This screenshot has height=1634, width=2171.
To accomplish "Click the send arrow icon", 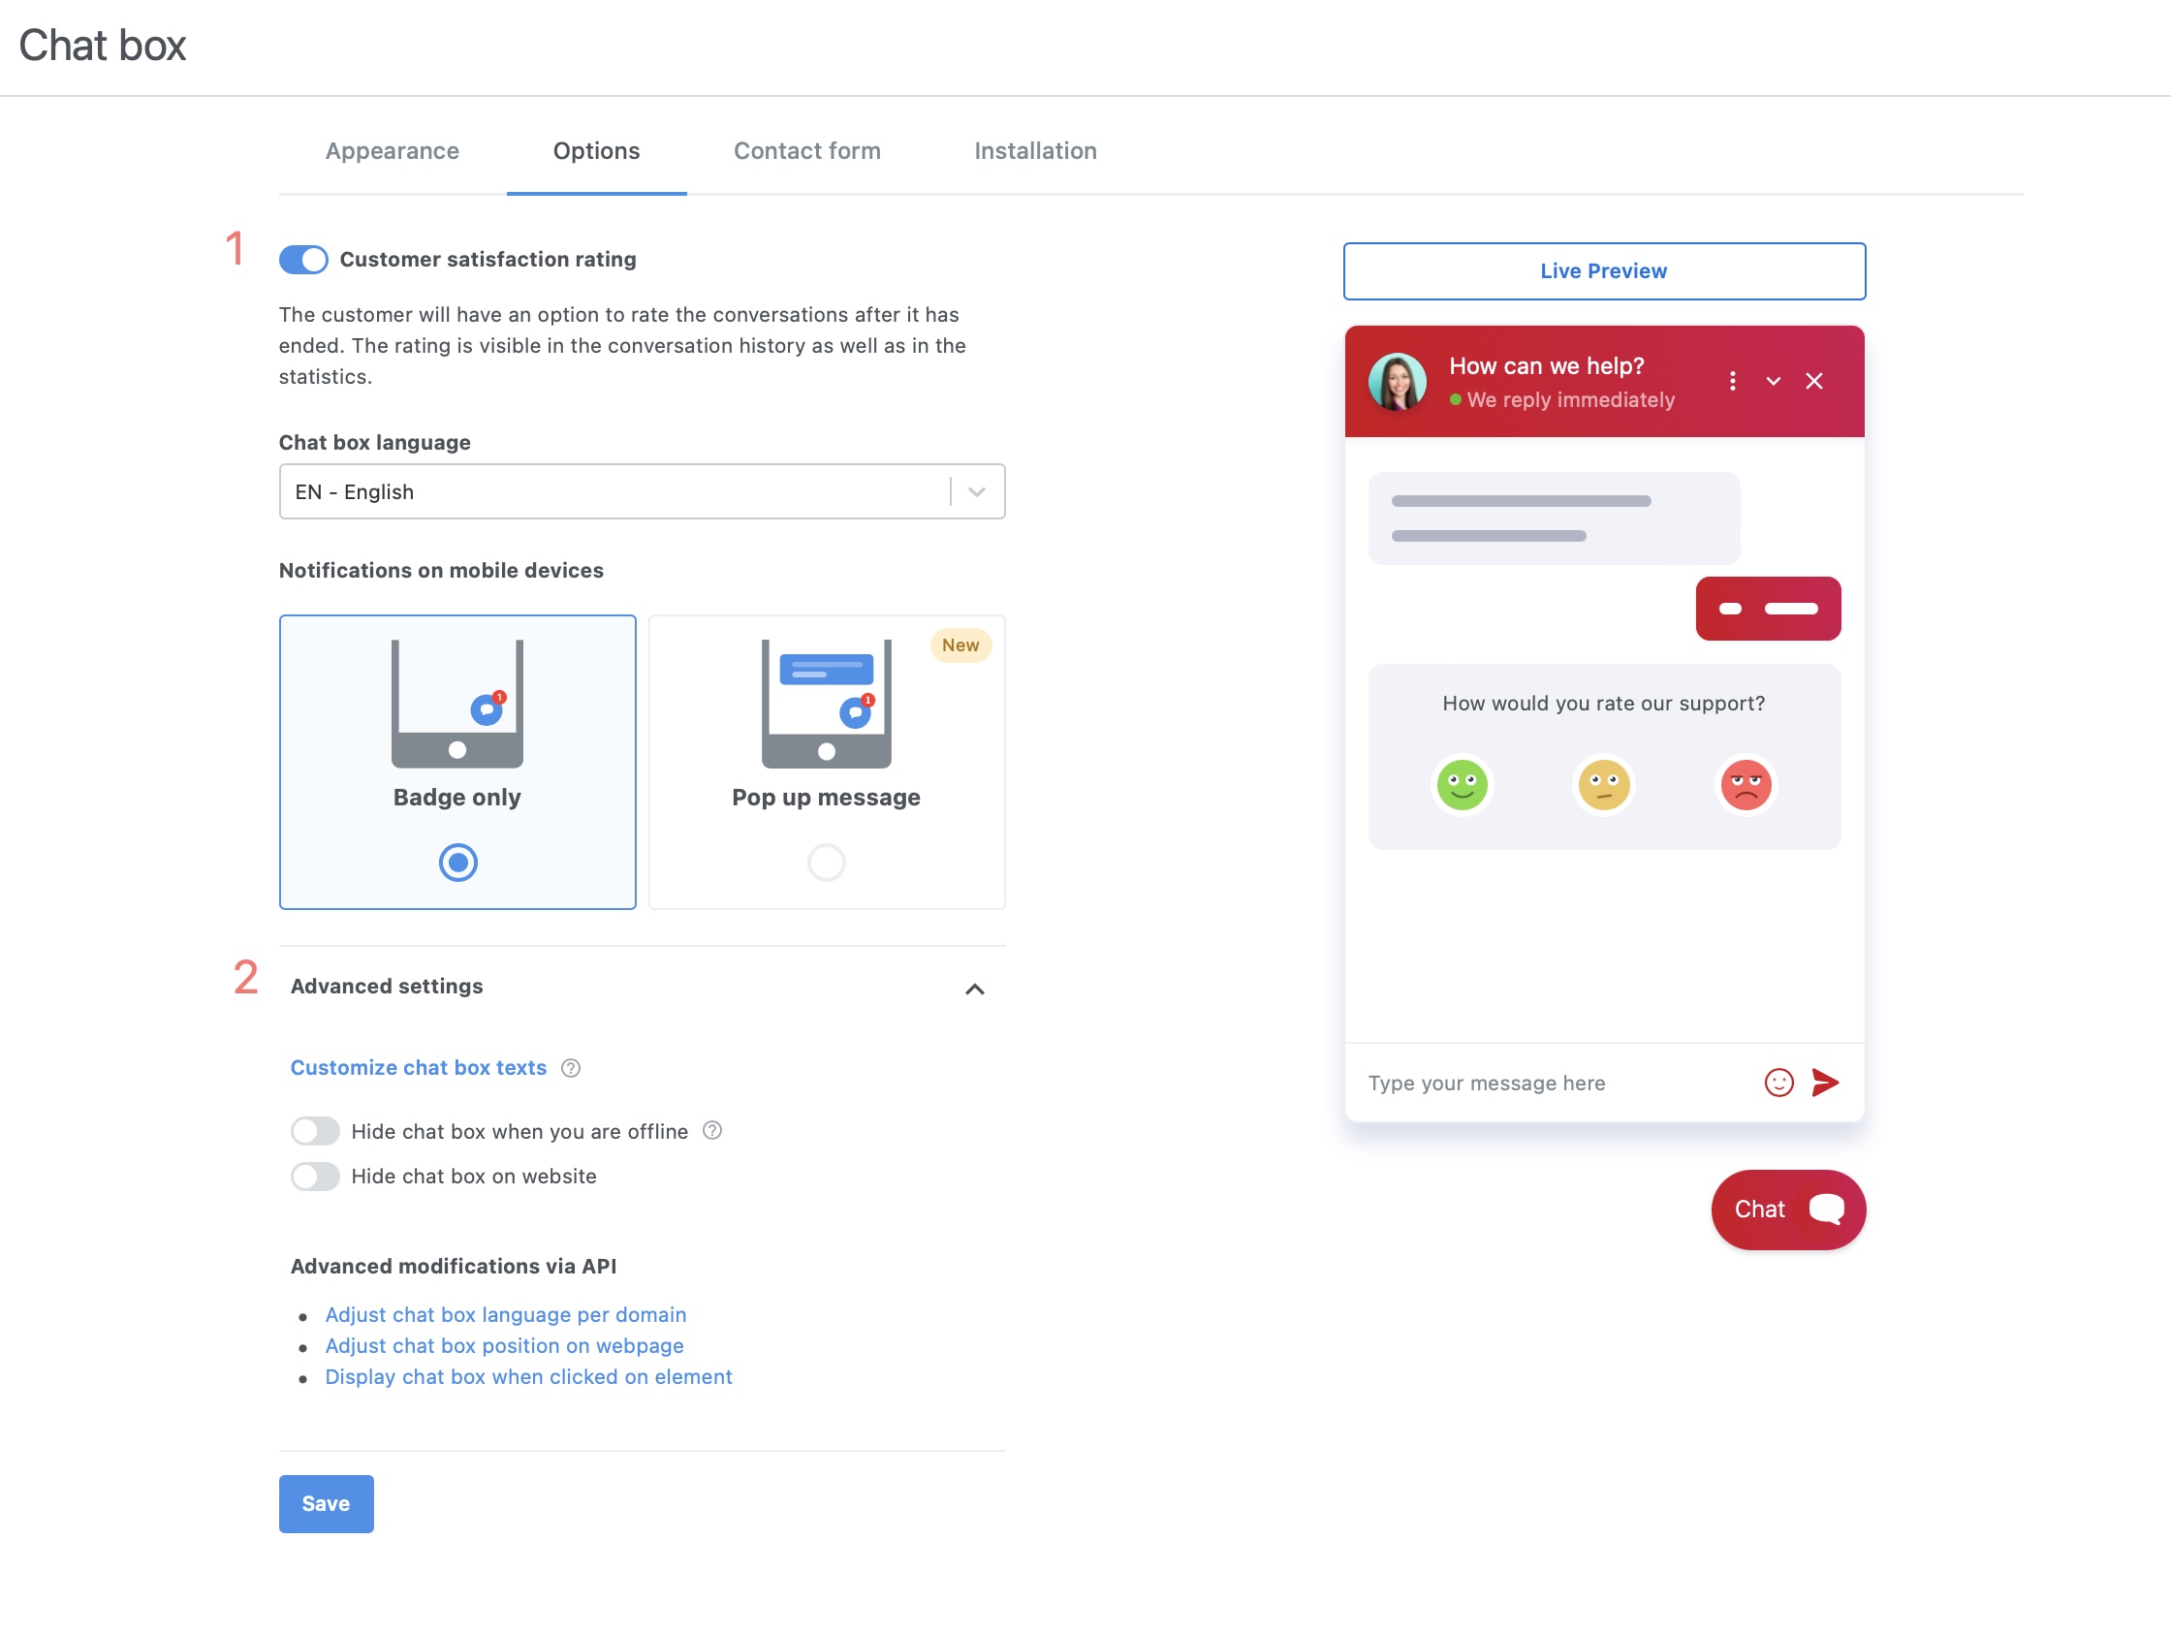I will tap(1824, 1084).
